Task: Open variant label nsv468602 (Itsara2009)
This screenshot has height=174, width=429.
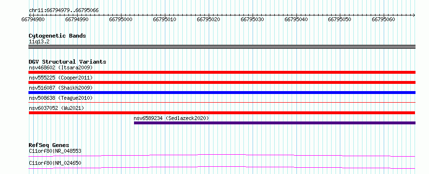Action: tap(61, 67)
